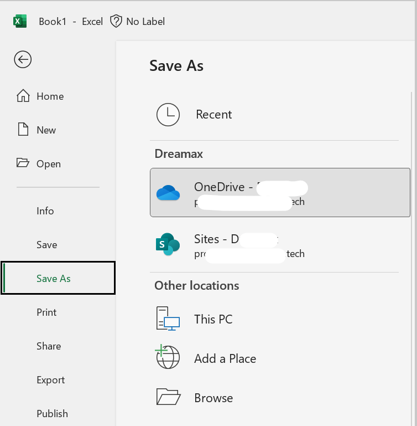Click the SharePoint Sites icon

coord(168,244)
